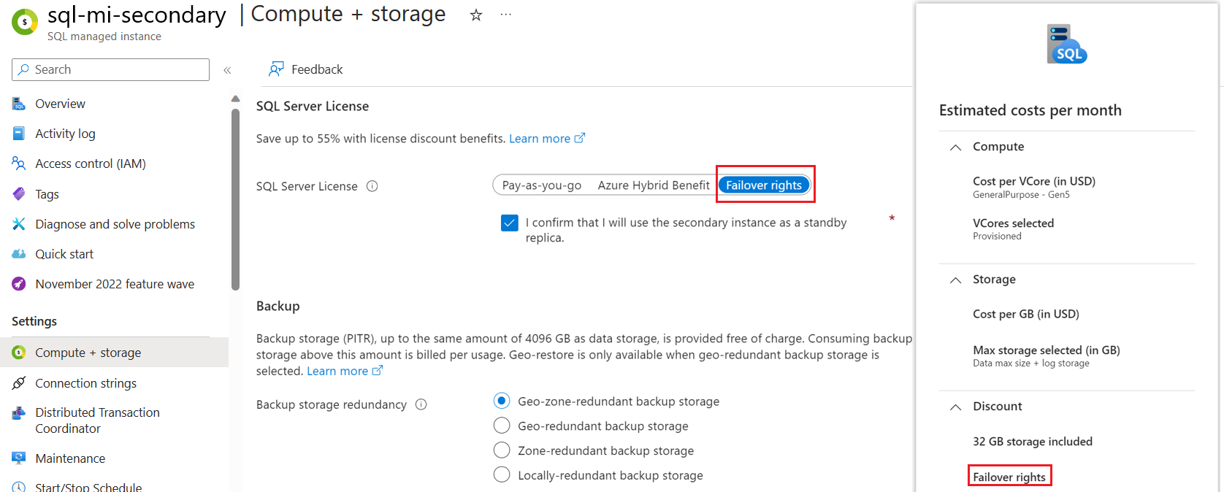This screenshot has height=492, width=1224.
Task: Choose Locally-redundant backup storage option
Action: [x=502, y=475]
